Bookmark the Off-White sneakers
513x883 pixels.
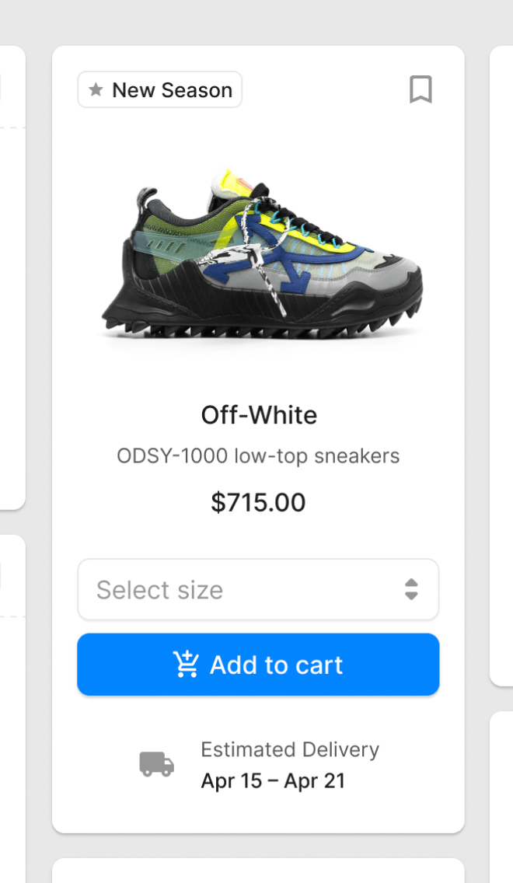[421, 90]
